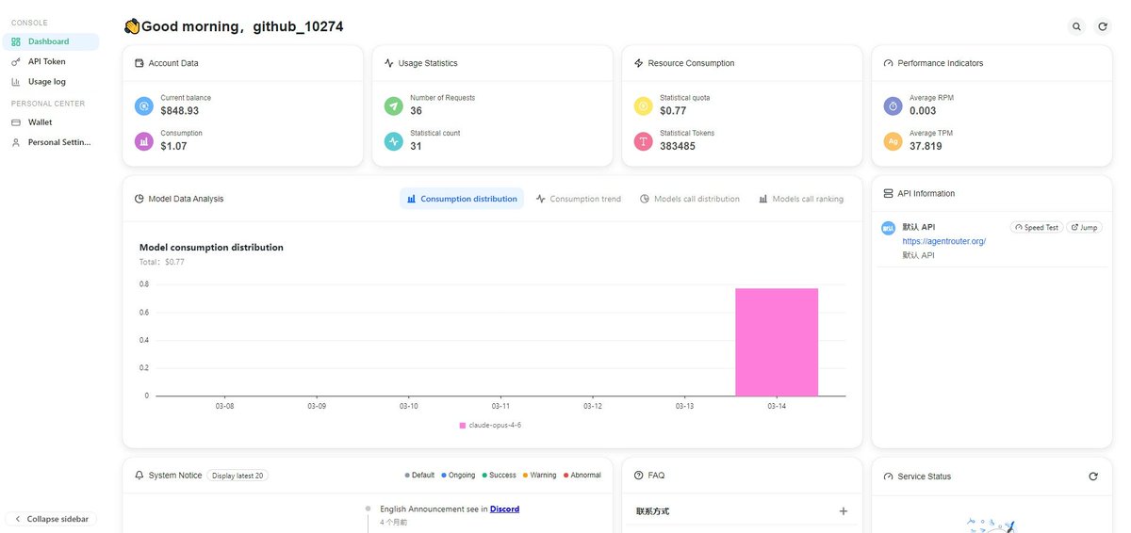Click the pink Statistical Tokens icon
The width and height of the screenshot is (1131, 533).
coord(643,141)
